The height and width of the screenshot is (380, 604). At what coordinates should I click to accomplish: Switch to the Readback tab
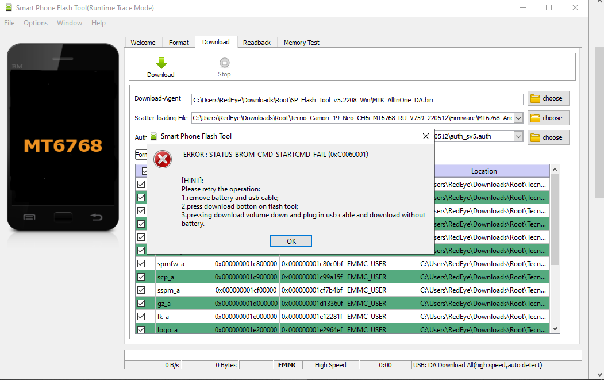coord(256,43)
